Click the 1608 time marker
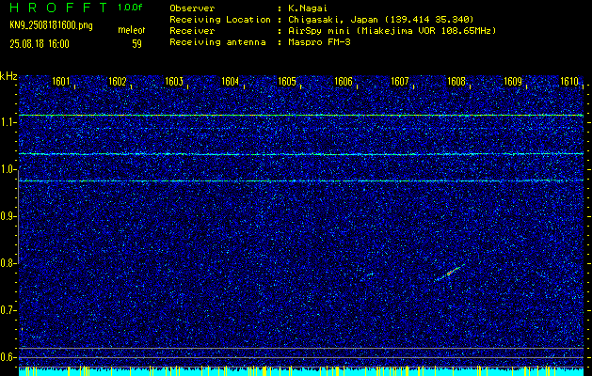592x376 pixels. 456,82
